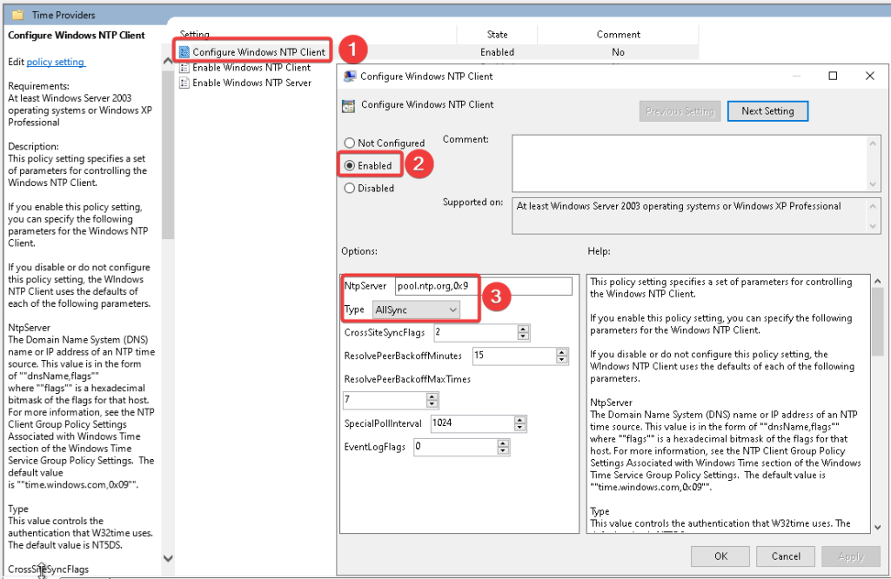Open the Type dropdown showing AllSync
This screenshot has height=579, width=891.
[x=415, y=309]
